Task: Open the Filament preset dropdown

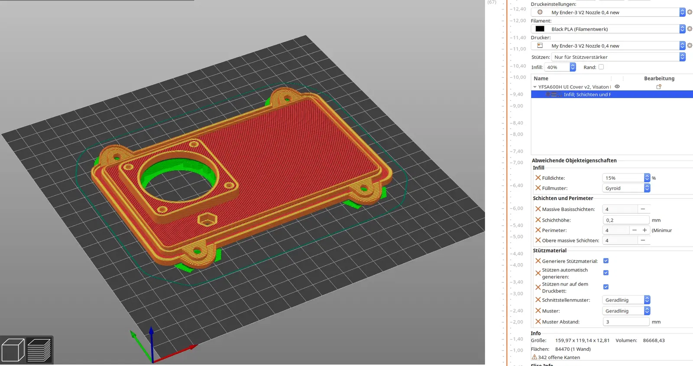Action: [682, 29]
